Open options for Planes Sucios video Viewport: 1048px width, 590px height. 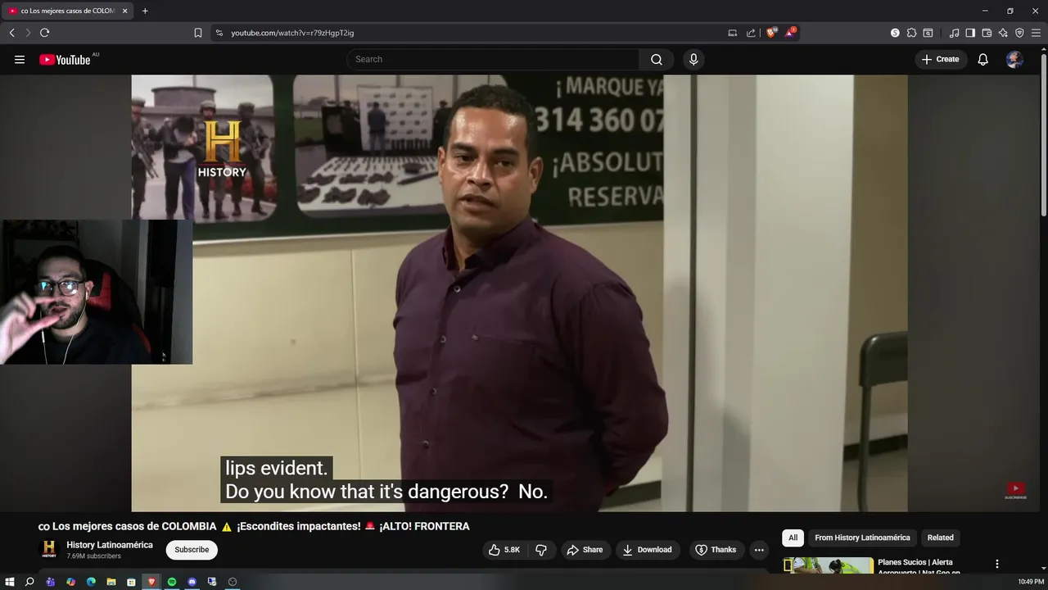(x=996, y=564)
